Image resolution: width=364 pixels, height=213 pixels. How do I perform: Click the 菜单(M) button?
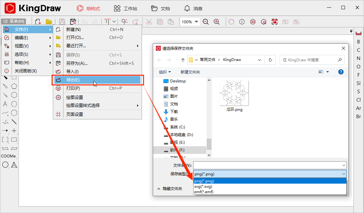[13, 21]
